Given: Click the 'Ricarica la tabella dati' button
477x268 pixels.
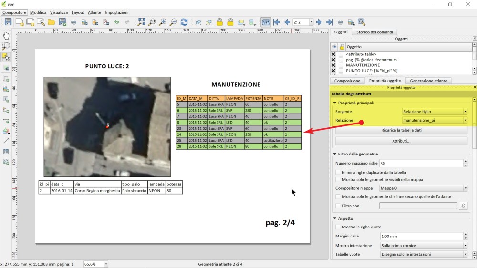Looking at the screenshot, I should [x=401, y=130].
